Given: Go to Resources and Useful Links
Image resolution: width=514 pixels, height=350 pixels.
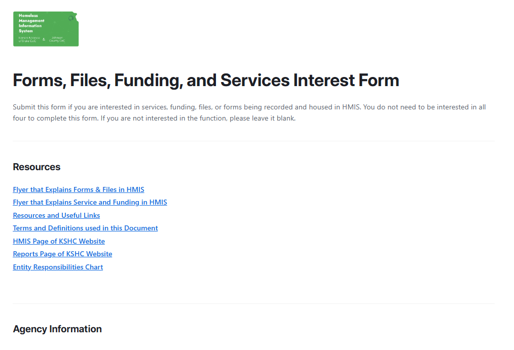Looking at the screenshot, I should (x=56, y=215).
